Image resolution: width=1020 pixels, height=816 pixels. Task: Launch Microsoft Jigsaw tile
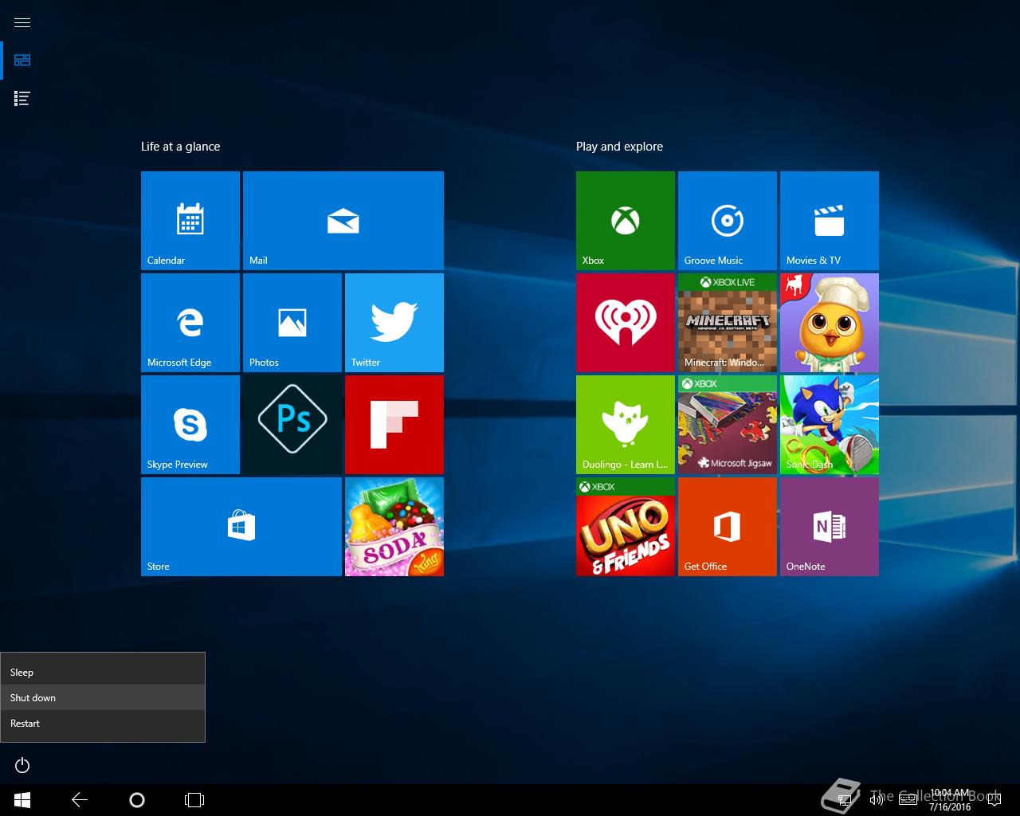(x=728, y=425)
